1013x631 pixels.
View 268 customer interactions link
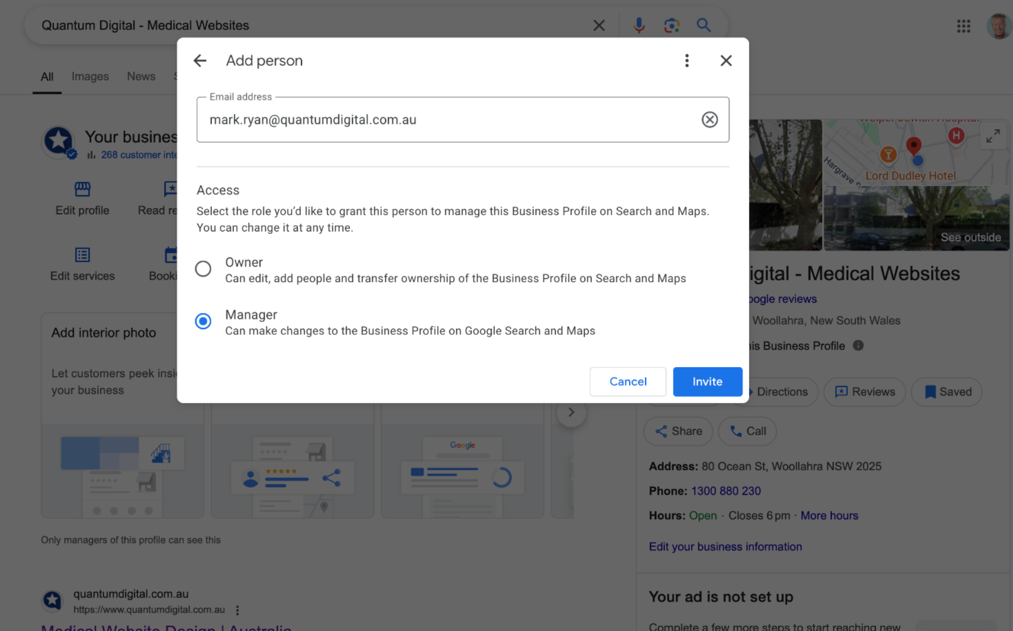(139, 155)
